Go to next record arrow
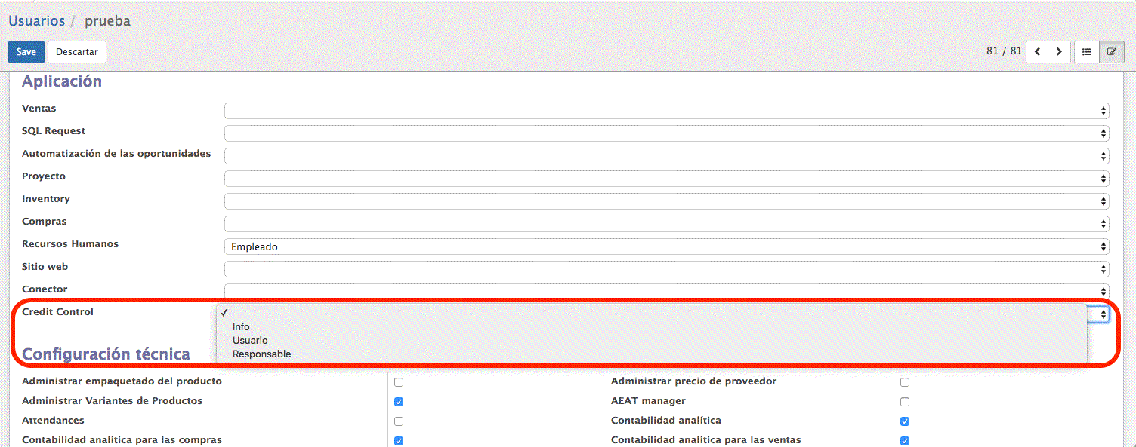This screenshot has width=1136, height=447. 1059,52
